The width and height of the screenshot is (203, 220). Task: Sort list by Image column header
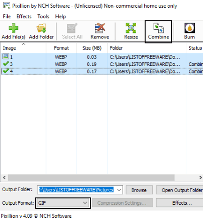tap(23, 48)
